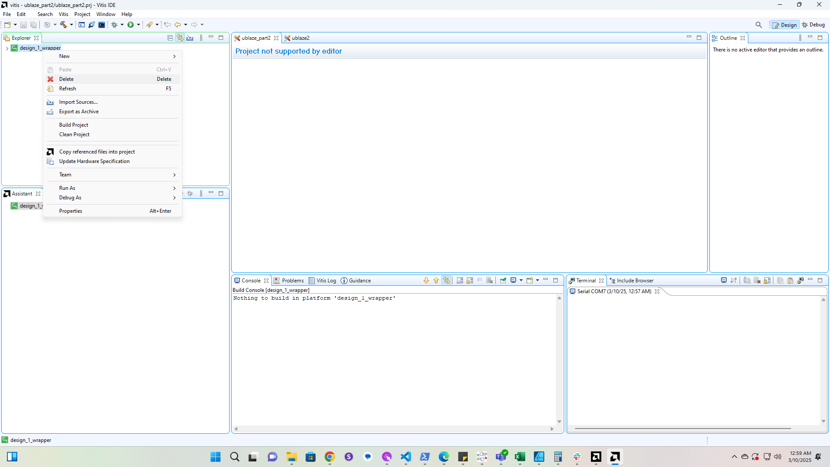Screen dimensions: 830x467
Task: Choose Build Project from context menu
Action: tap(73, 125)
